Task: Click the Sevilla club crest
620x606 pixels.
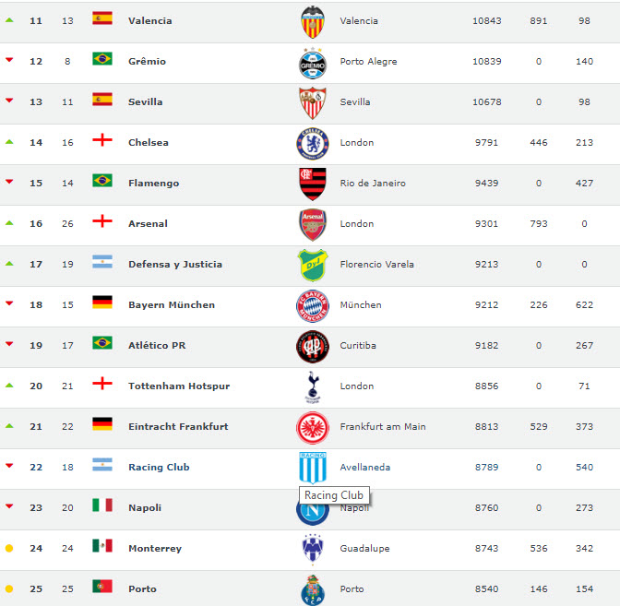Action: click(x=313, y=102)
